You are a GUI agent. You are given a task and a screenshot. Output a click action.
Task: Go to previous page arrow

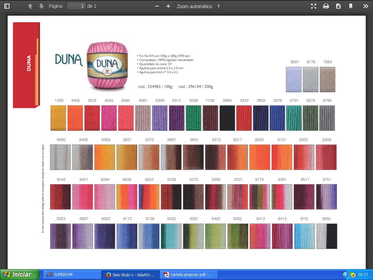pyautogui.click(x=30, y=6)
